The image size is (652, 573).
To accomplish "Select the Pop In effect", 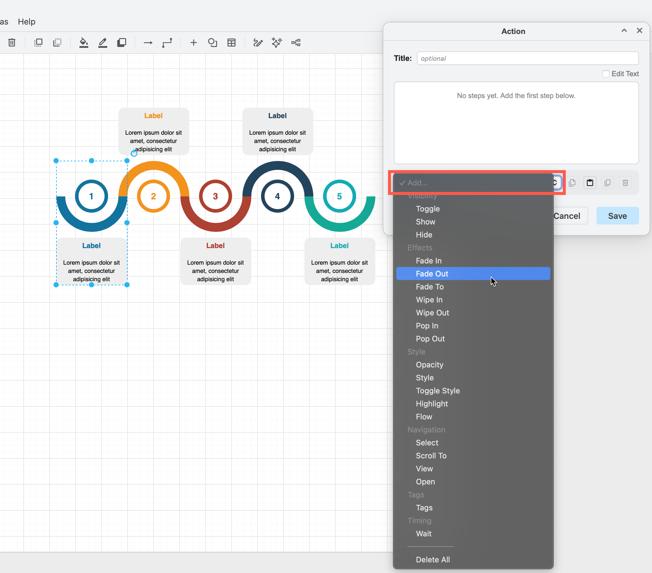I will click(x=473, y=326).
